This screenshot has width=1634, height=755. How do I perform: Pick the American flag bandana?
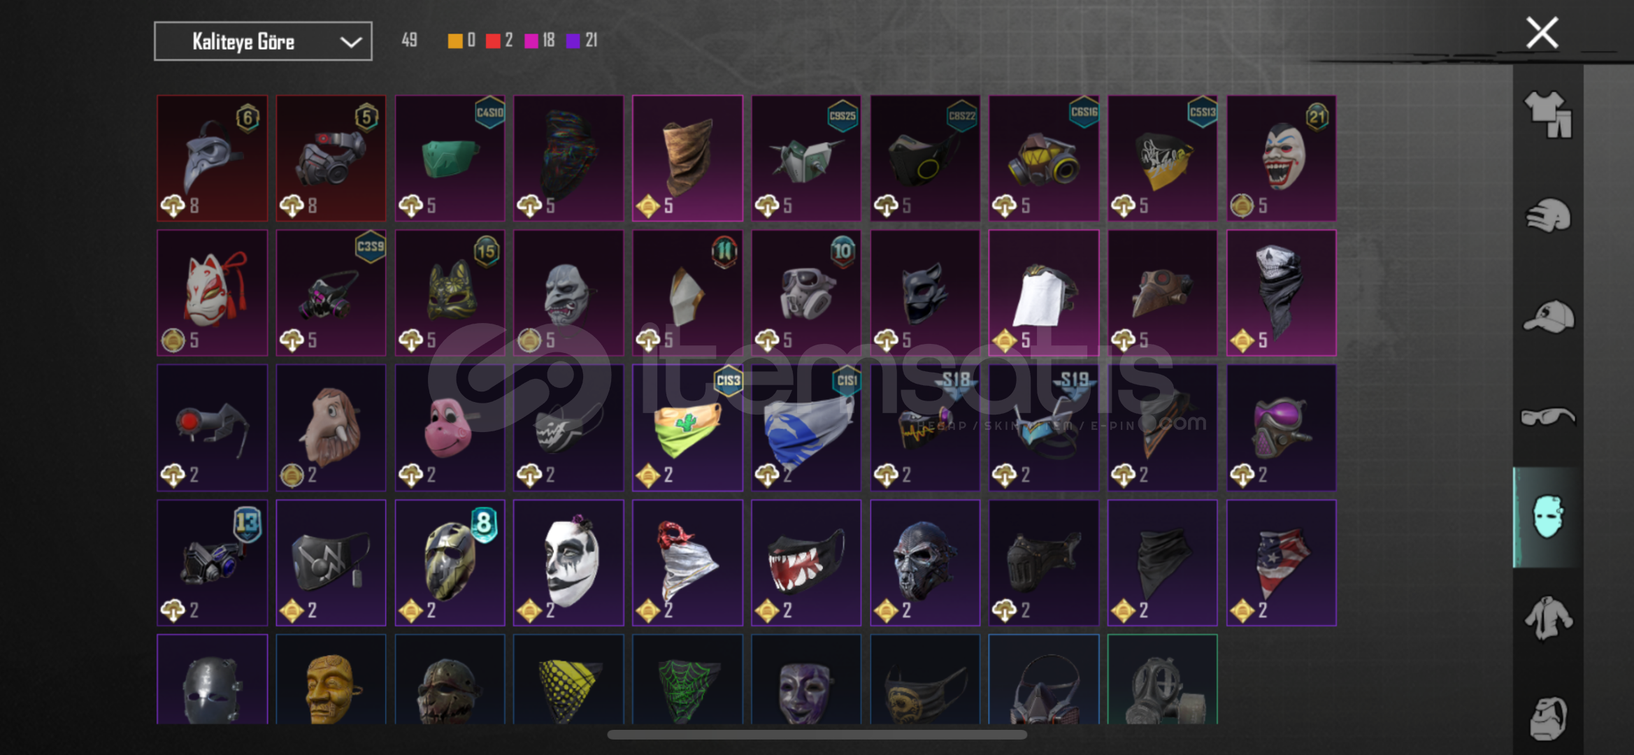[x=1281, y=563]
